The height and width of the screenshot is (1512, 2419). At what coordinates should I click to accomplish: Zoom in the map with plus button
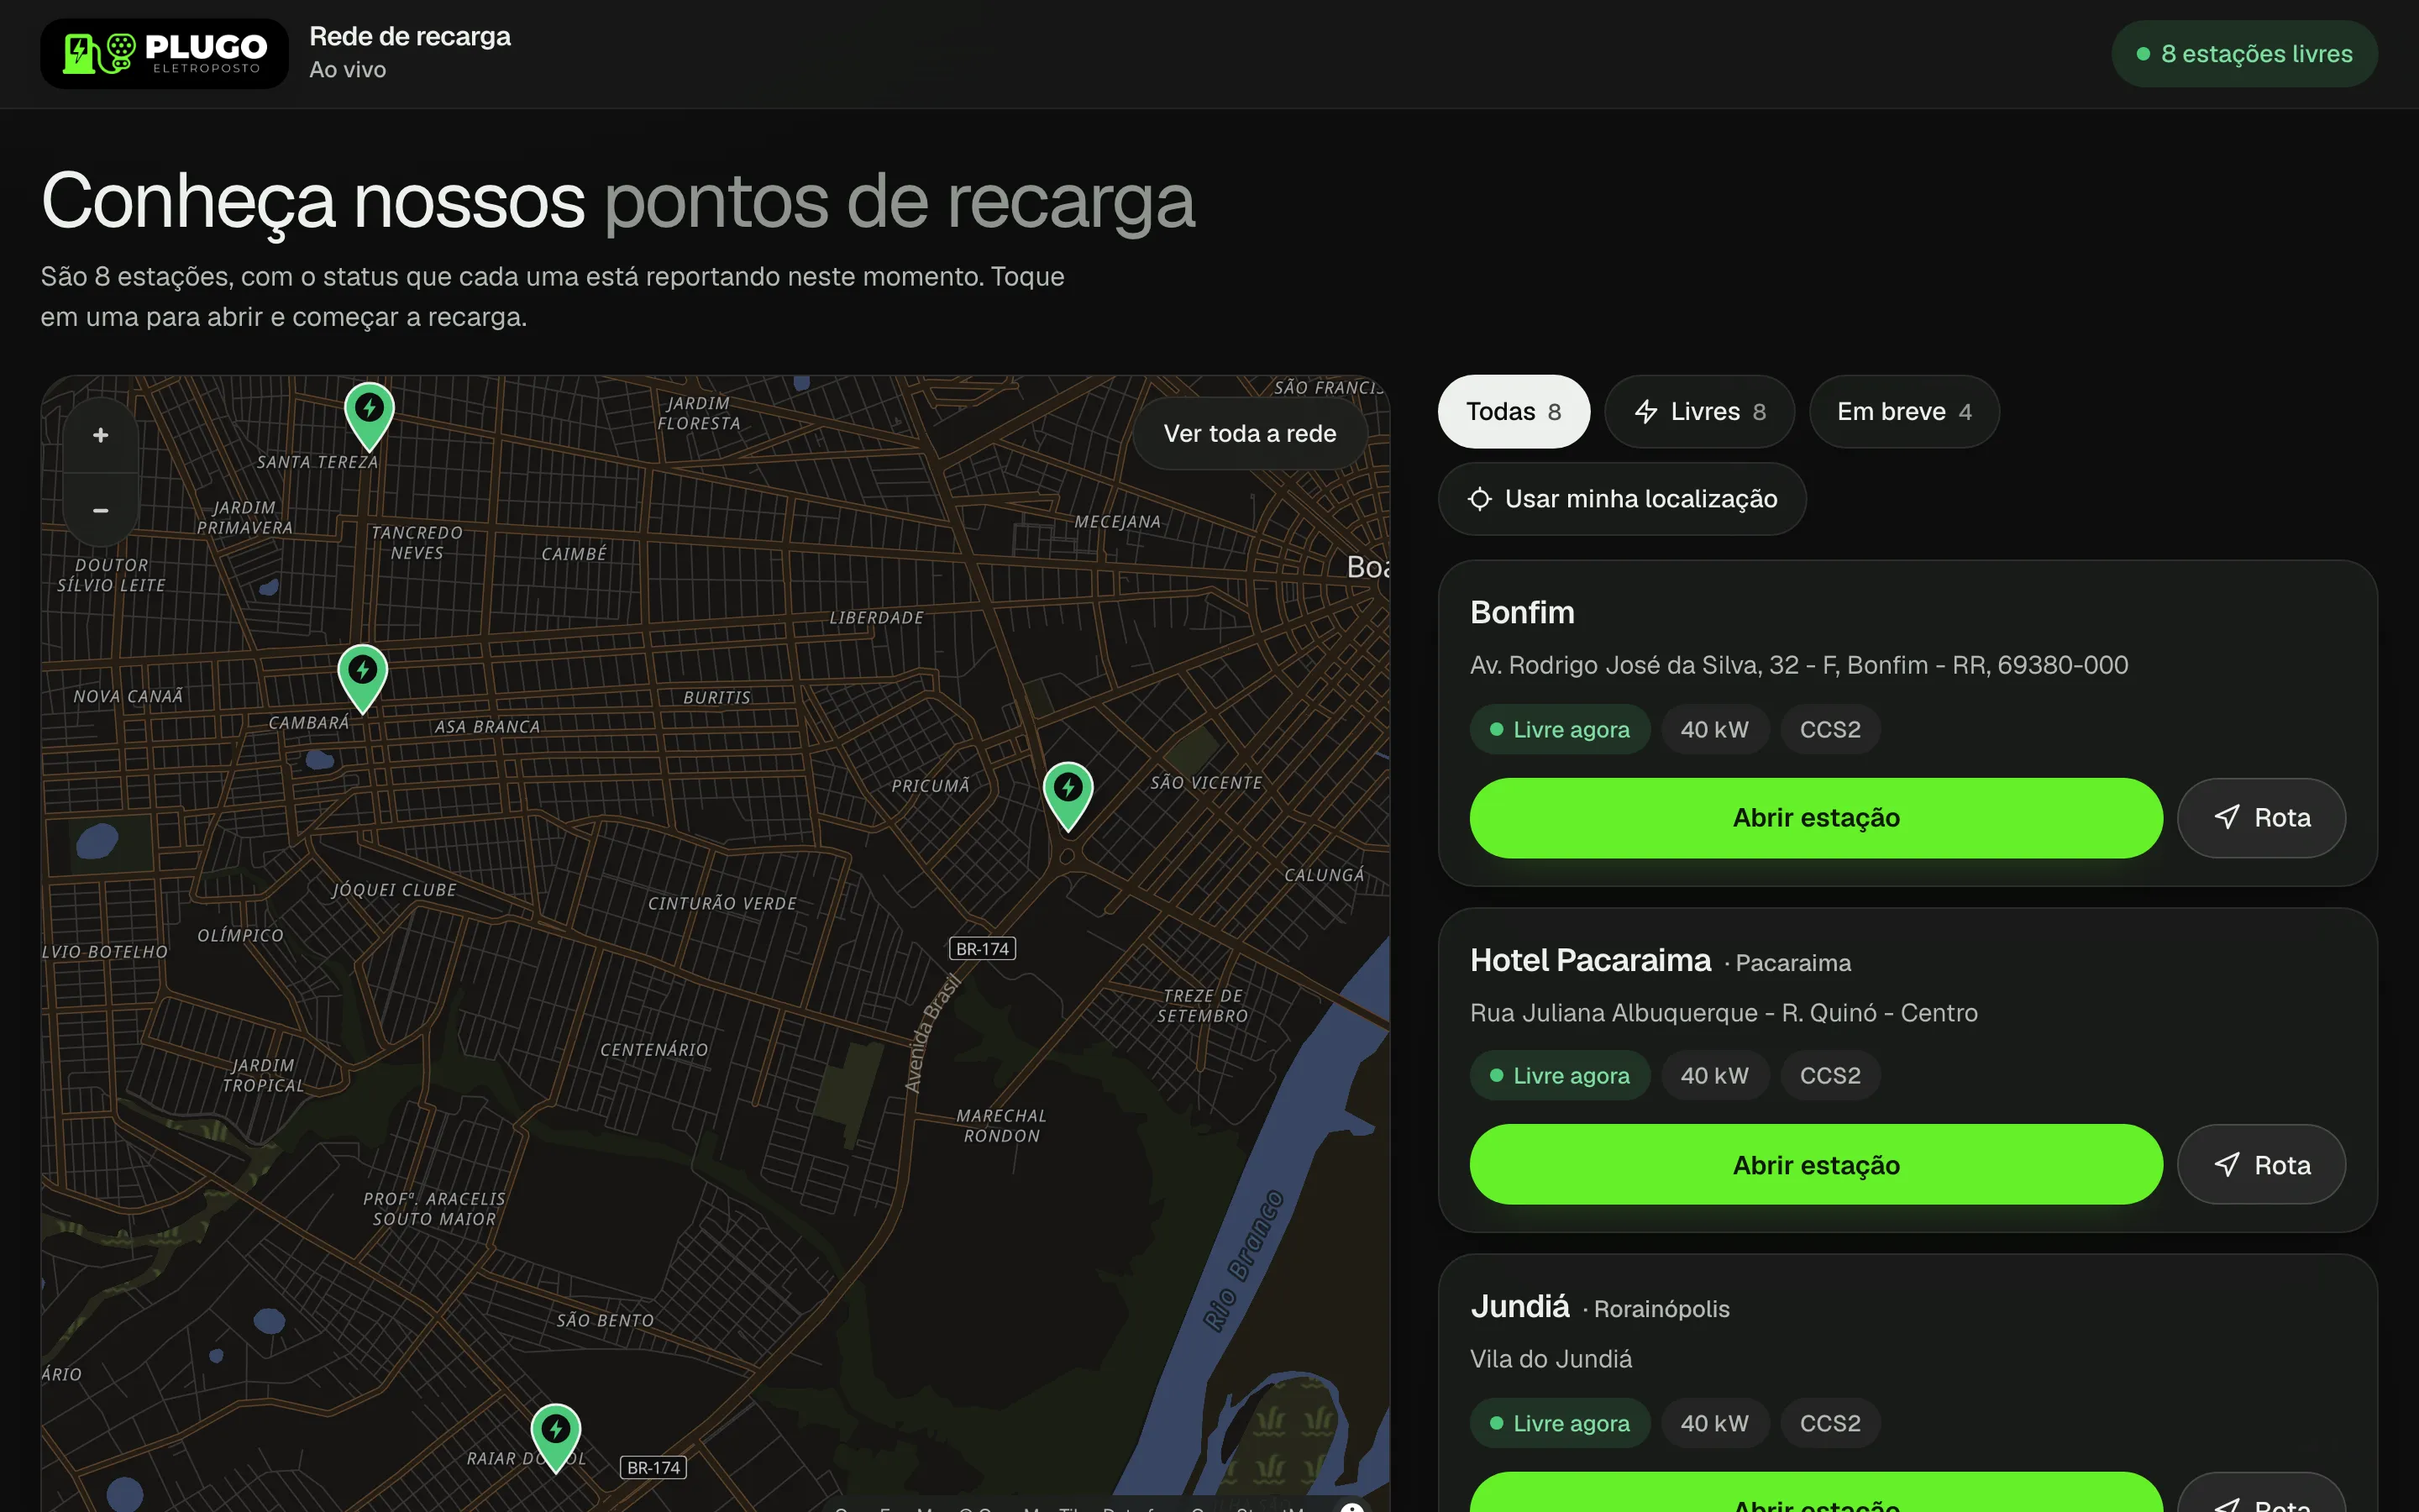[101, 435]
